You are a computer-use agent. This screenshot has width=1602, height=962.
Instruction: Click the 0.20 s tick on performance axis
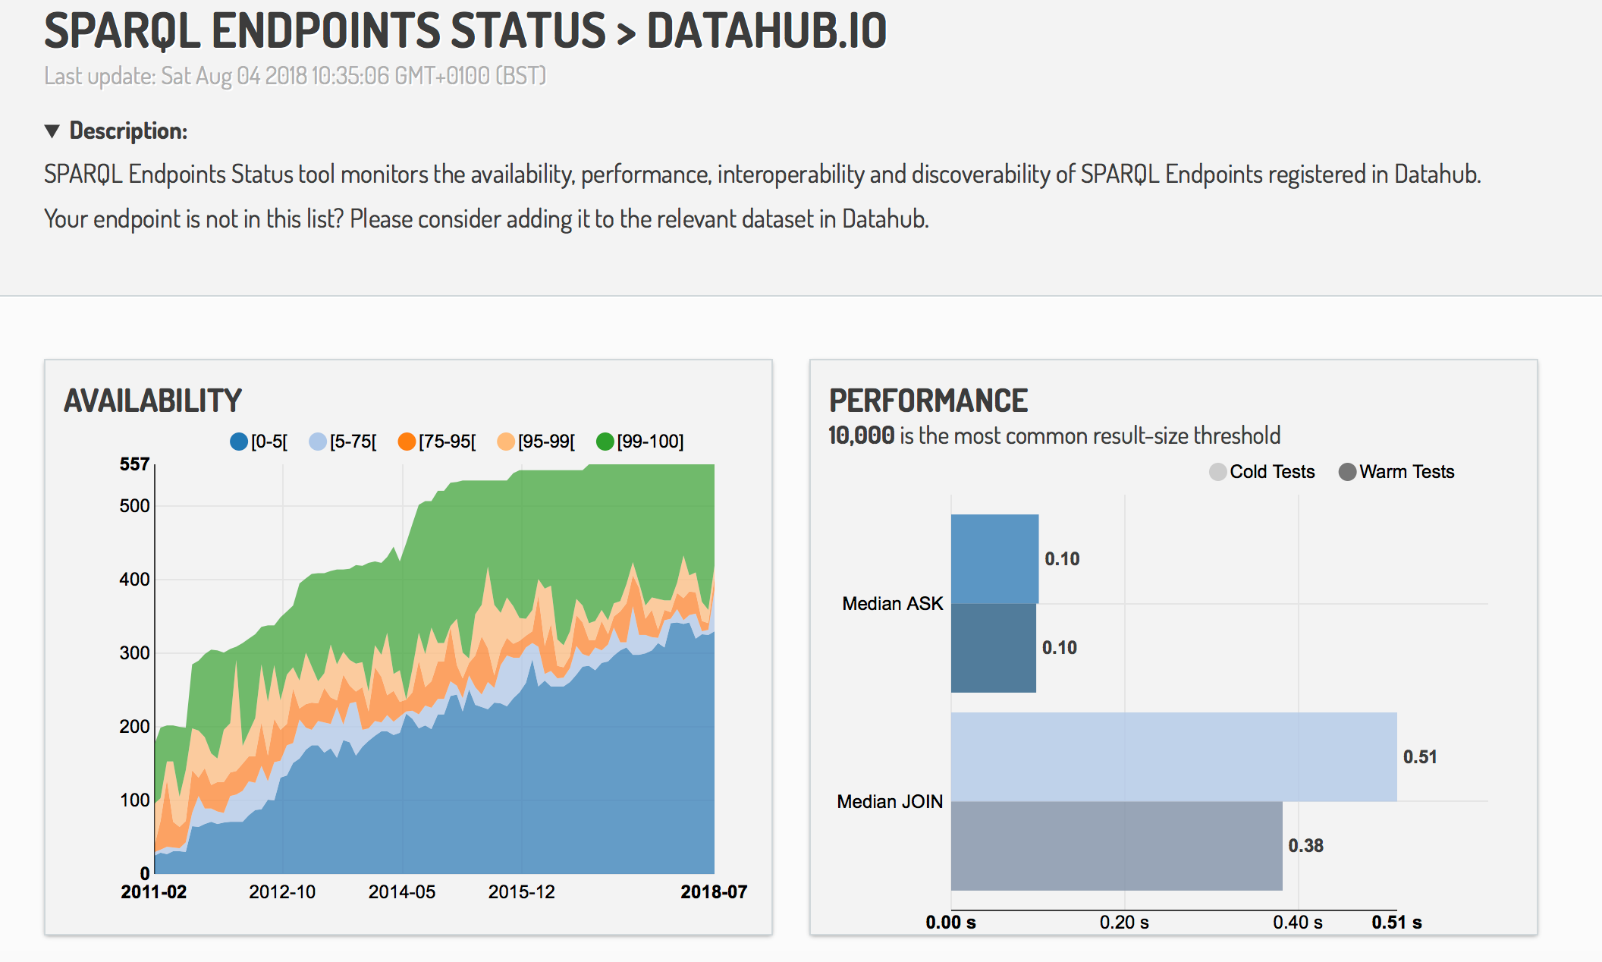click(x=1124, y=923)
